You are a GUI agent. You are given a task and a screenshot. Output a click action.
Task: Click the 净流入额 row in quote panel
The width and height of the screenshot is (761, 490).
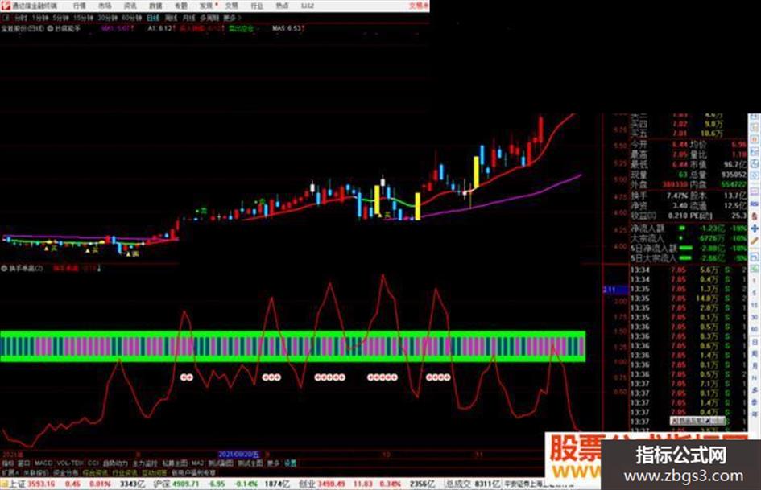pos(689,228)
